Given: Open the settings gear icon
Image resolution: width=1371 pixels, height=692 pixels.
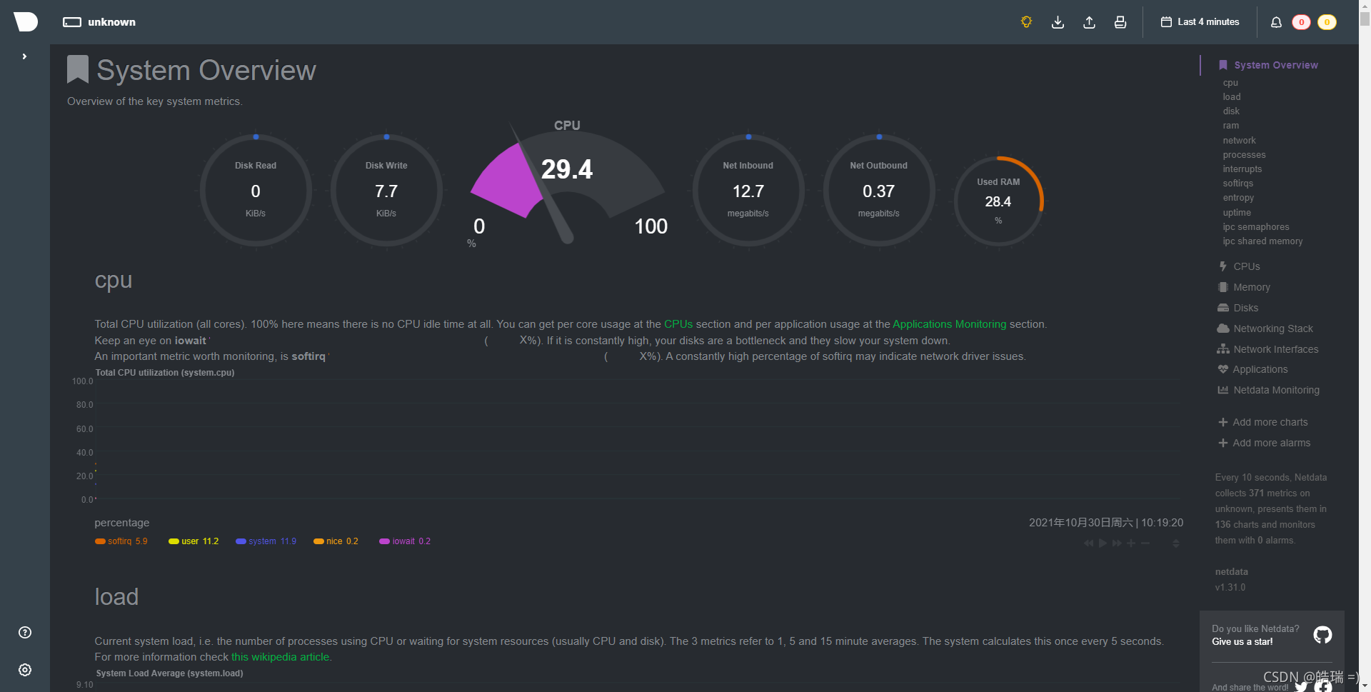Looking at the screenshot, I should tap(25, 670).
